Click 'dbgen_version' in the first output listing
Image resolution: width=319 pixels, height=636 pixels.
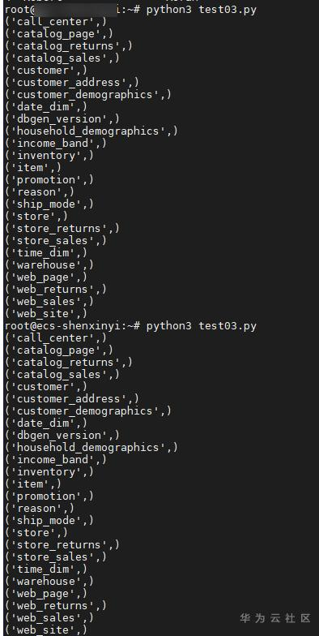point(62,119)
